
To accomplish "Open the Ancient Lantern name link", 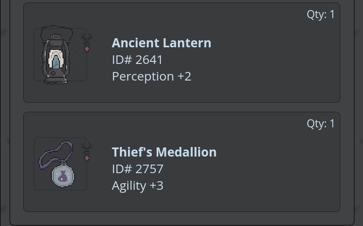I will pyautogui.click(x=162, y=43).
